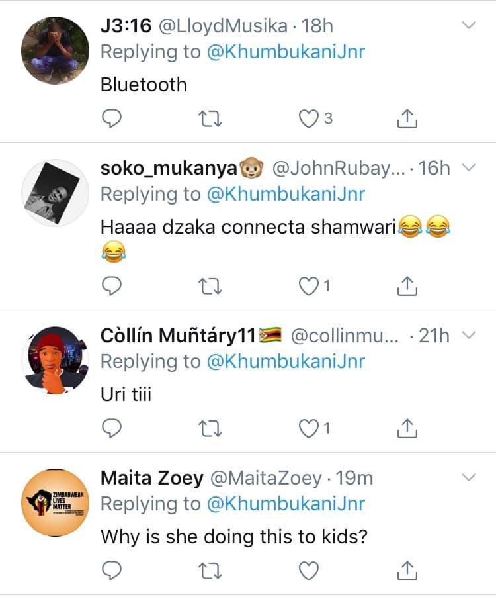Open chevron menu on Còllín Muñtáry11 tweet
The width and height of the screenshot is (496, 603).
point(469,335)
